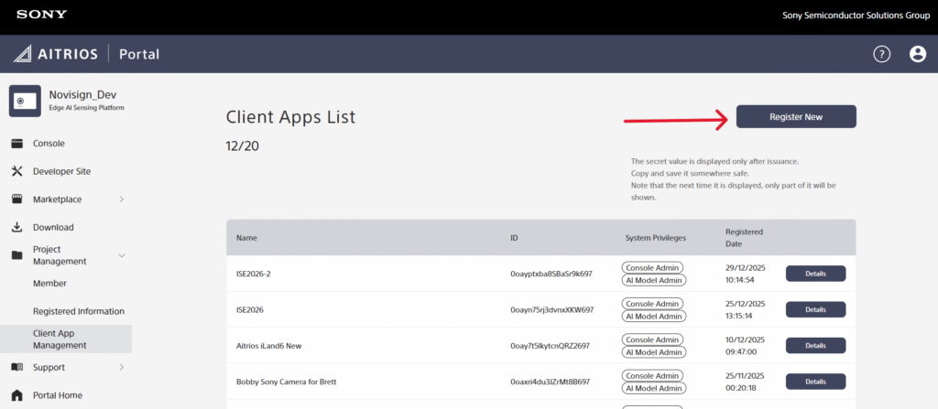The height and width of the screenshot is (409, 938).
Task: Click the Developer Site tools icon
Action: (16, 171)
